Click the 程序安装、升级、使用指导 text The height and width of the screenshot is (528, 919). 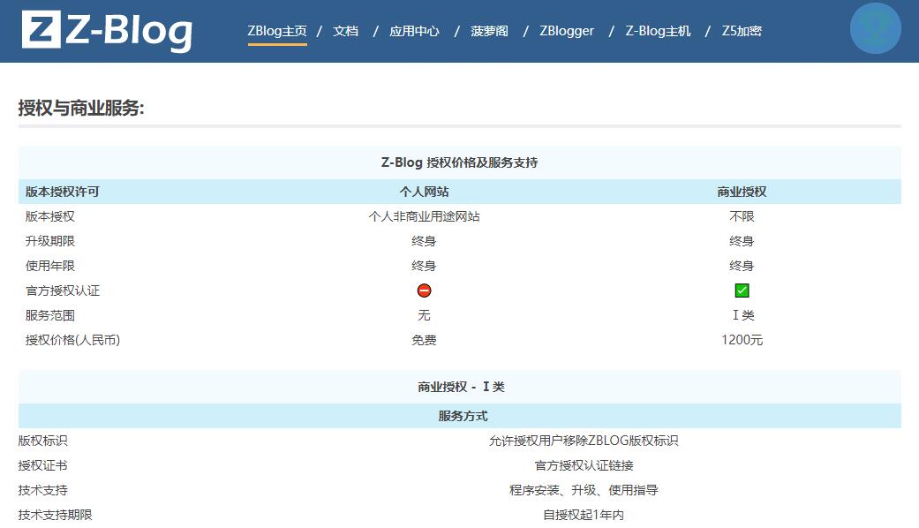click(584, 490)
